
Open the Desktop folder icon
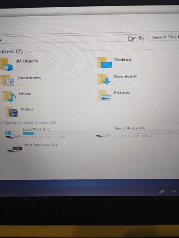coord(104,63)
